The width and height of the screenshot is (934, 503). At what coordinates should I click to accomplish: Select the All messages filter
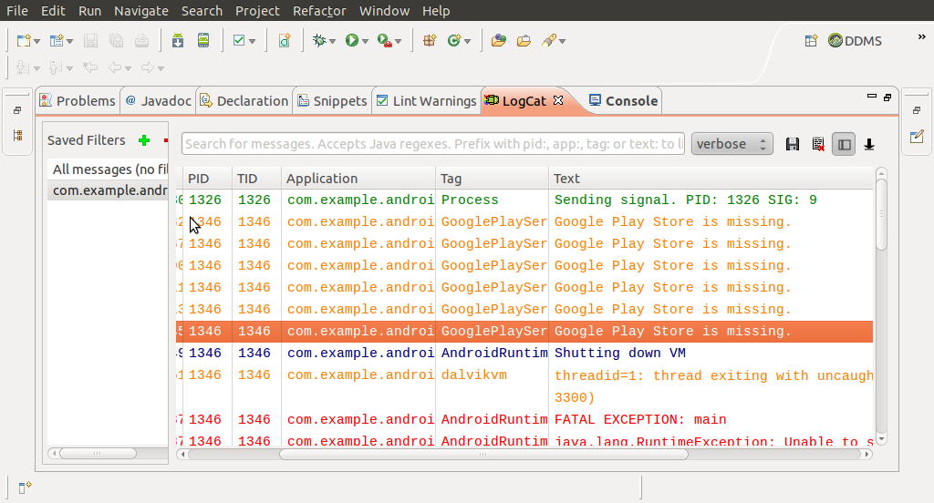[108, 169]
